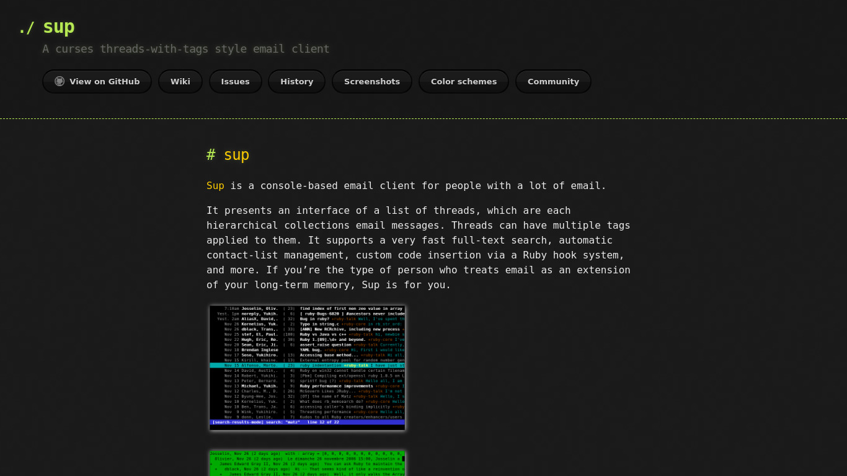The image size is (847, 476).
Task: Open the View on GitHub button
Action: coord(97,81)
